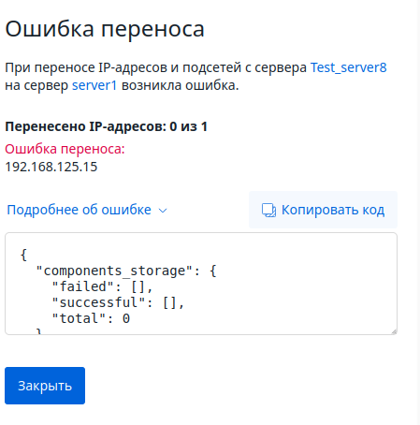This screenshot has height=425, width=420.
Task: Click the copy icon in 'Копировать код'
Action: point(268,210)
